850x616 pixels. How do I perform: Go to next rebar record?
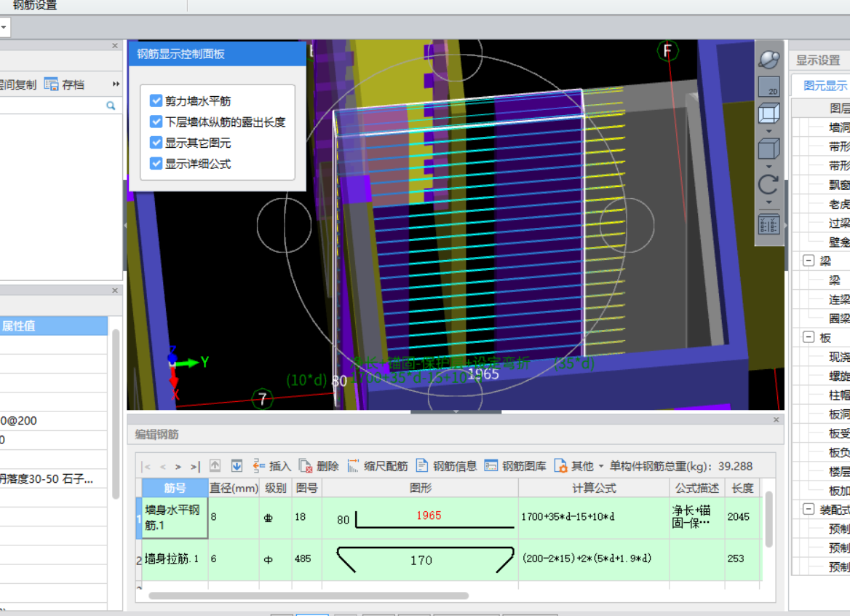click(x=178, y=466)
